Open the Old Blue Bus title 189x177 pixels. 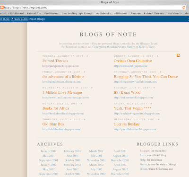[x=53, y=124]
